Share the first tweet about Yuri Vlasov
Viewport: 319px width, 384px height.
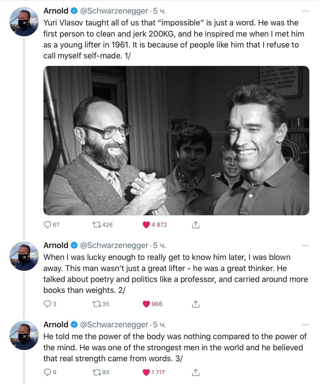[x=196, y=225]
